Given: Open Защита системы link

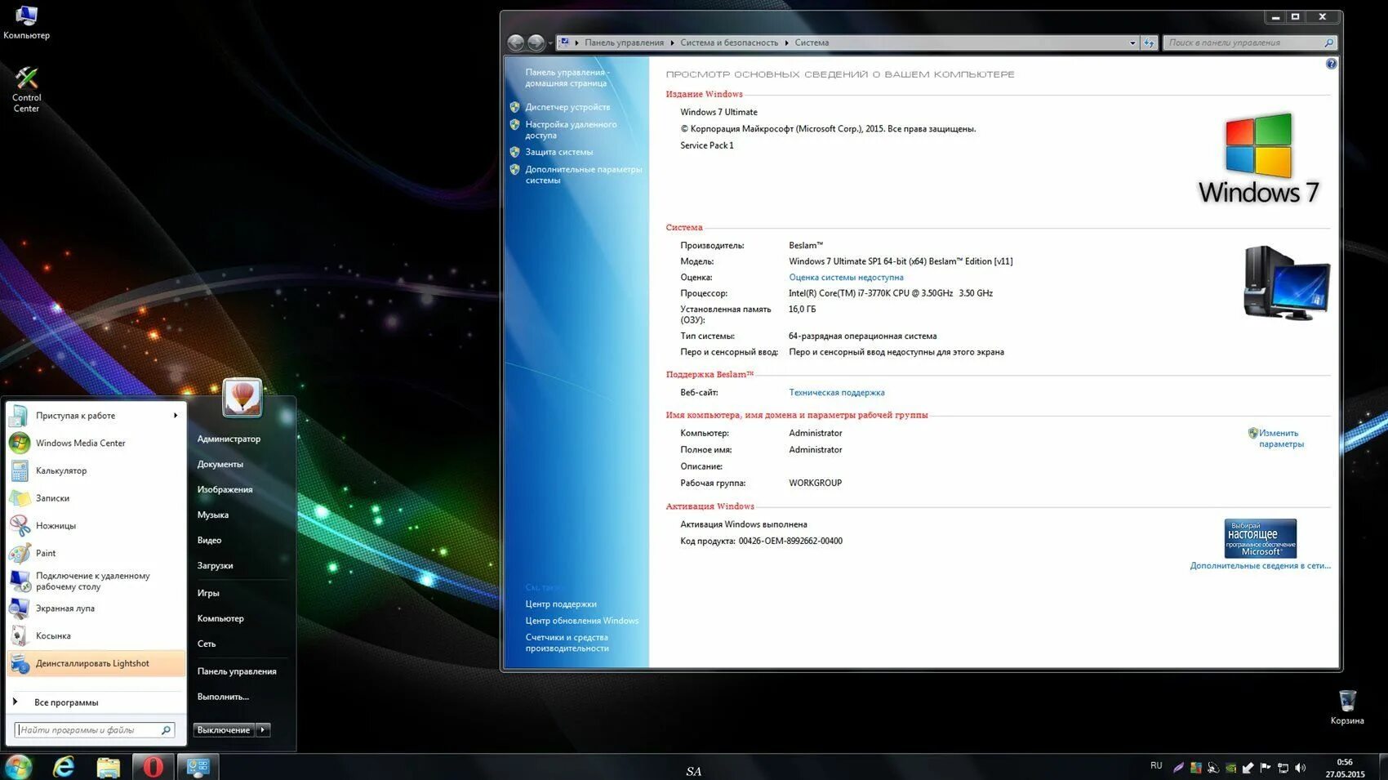Looking at the screenshot, I should 559,152.
